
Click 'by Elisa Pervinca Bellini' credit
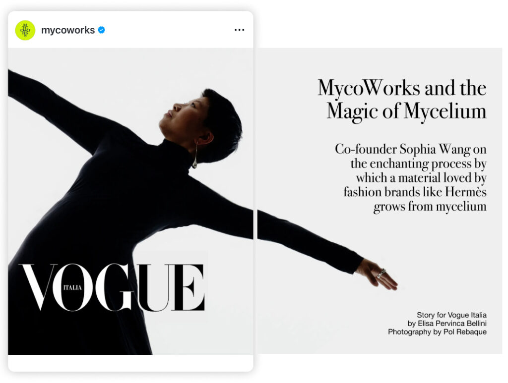[447, 323]
